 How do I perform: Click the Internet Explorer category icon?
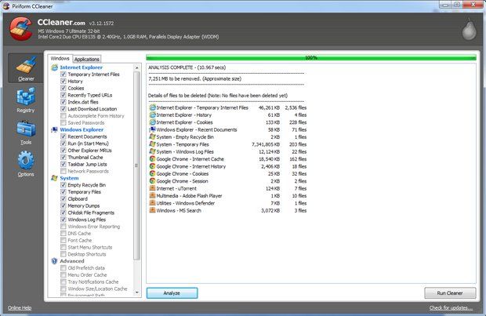pos(55,67)
